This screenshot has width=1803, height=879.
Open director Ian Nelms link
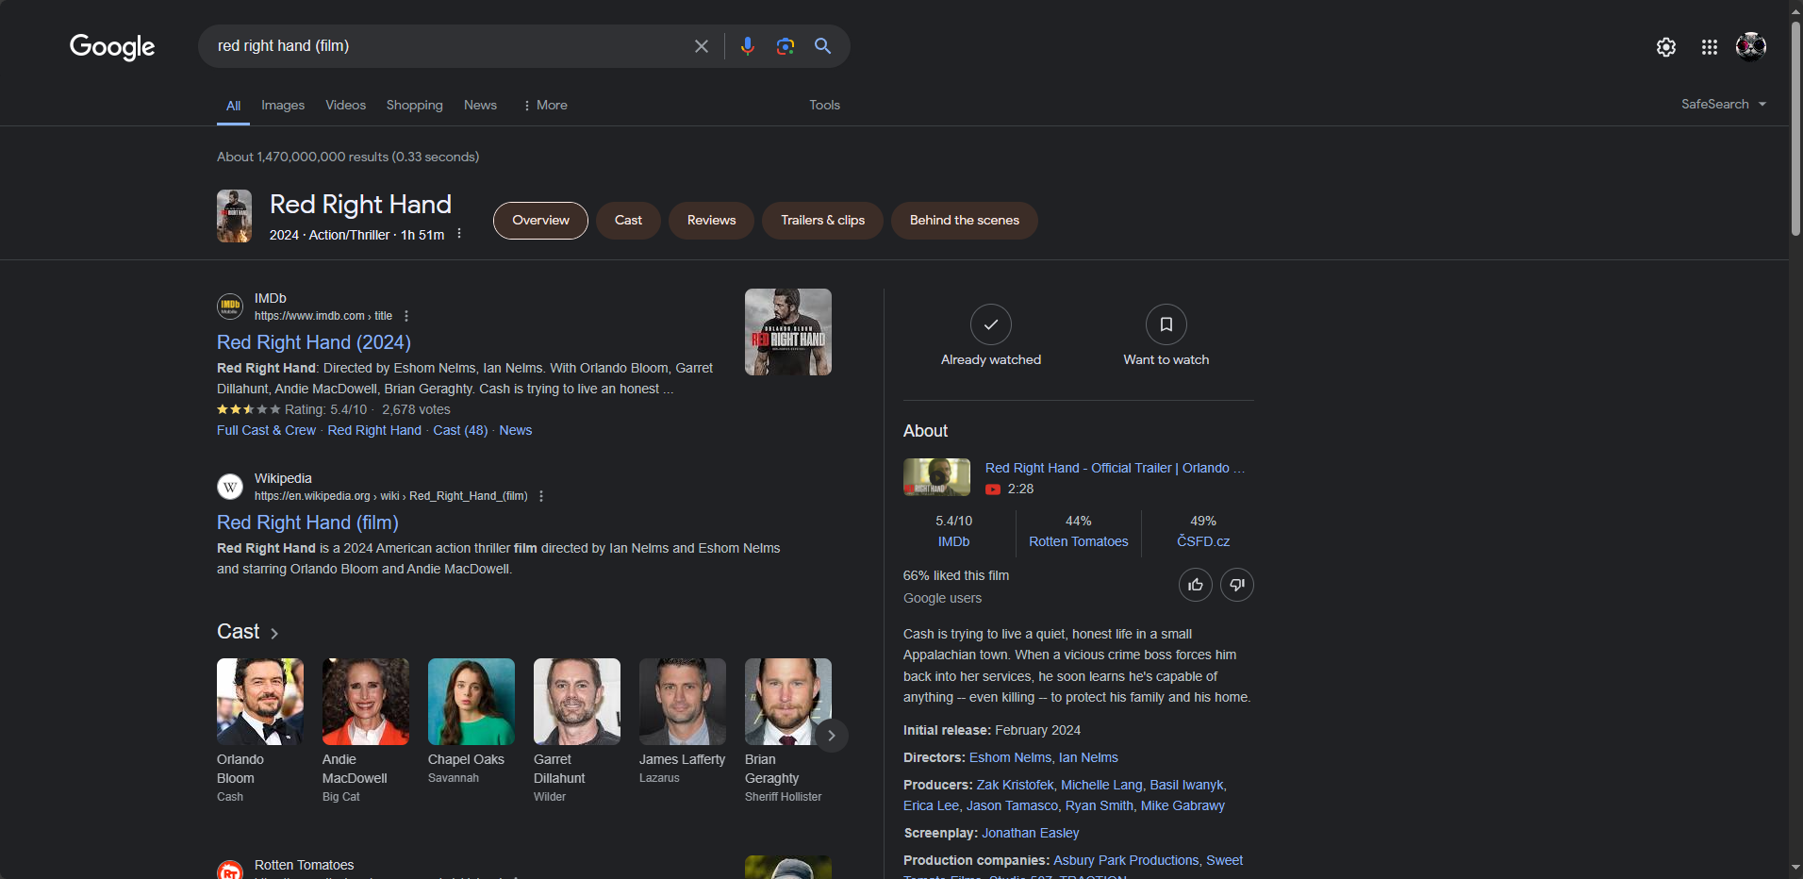(1088, 757)
